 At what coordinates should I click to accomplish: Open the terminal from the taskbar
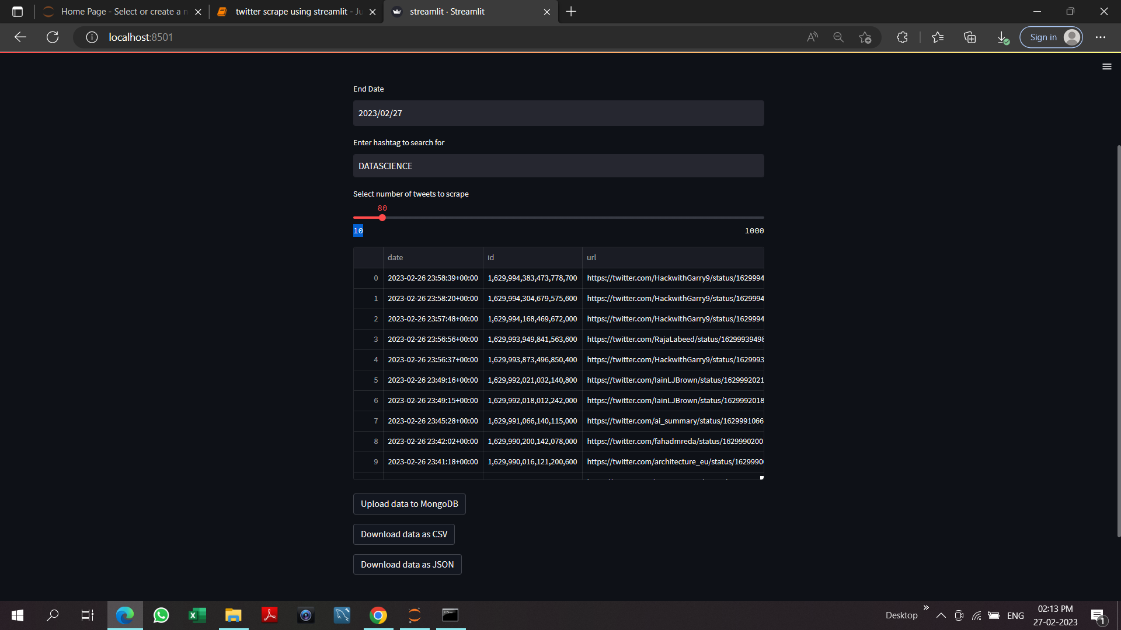[450, 615]
